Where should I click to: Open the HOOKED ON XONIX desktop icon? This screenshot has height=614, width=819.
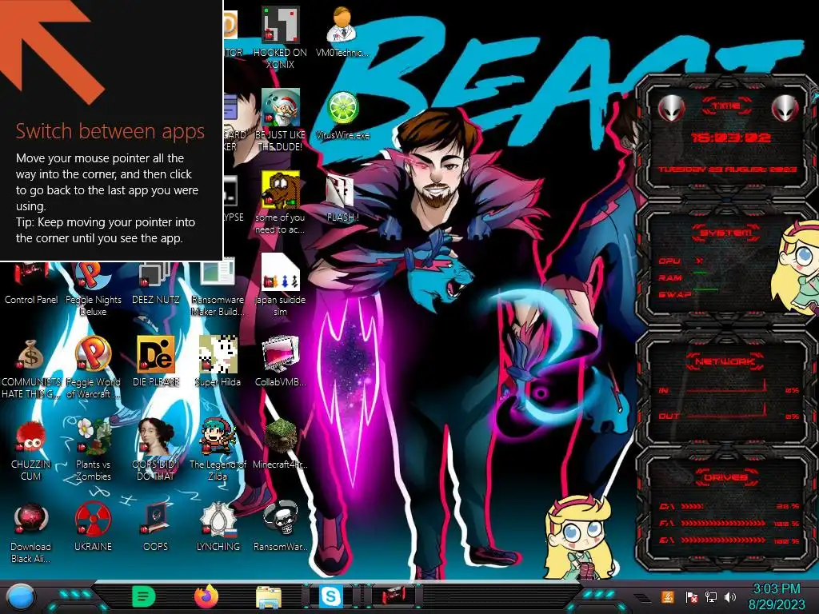(280, 38)
